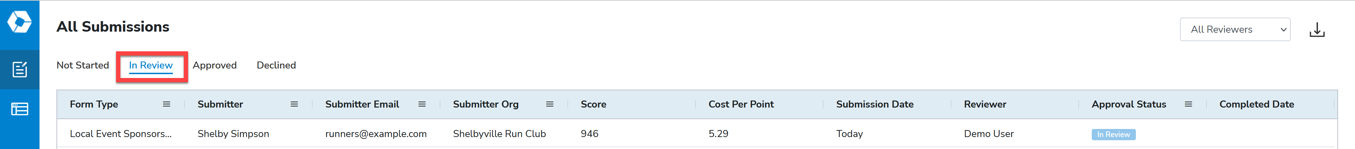Open Submitter Org column menu icon
Screen dimensions: 1355x149
click(550, 104)
